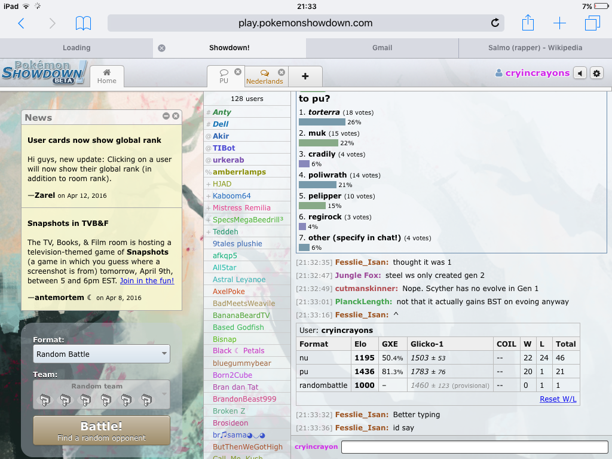The height and width of the screenshot is (459, 612).
Task: Click the Reset W/L link
Action: [558, 399]
